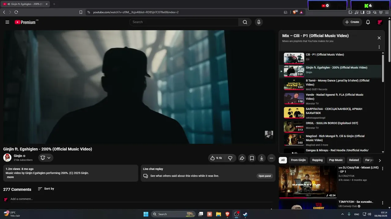Open Brave Wallet icon
This screenshot has height=219, width=391.
(x=369, y=12)
